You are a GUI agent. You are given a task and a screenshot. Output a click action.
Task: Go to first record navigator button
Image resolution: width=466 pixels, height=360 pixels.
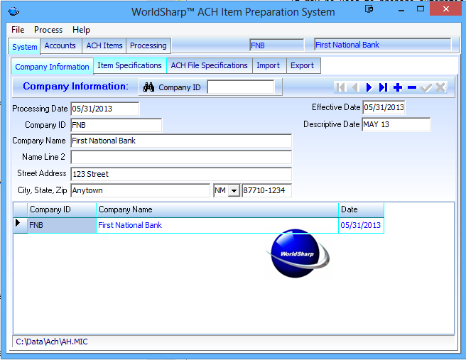coord(341,87)
